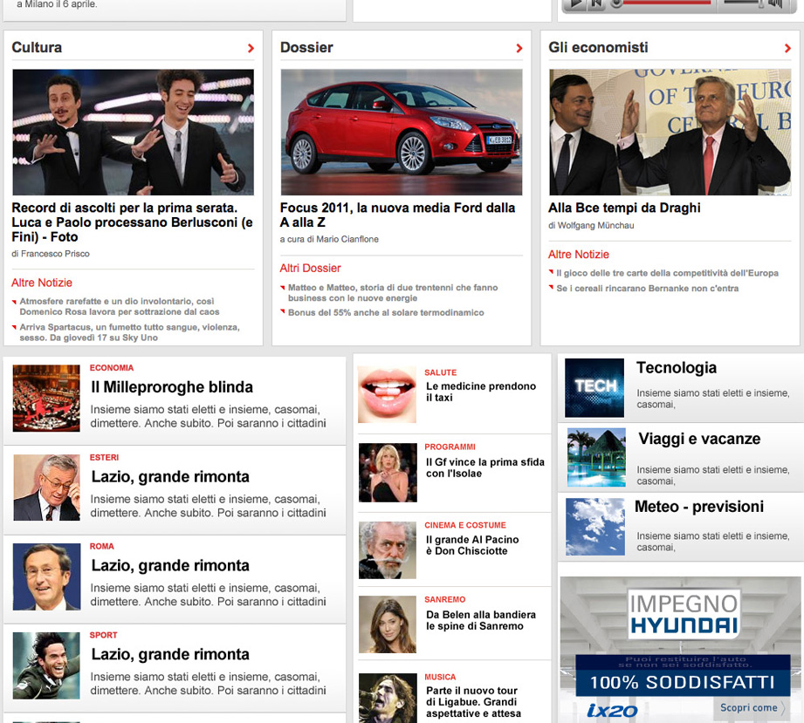Click the lips-with-pill thumbnail
Screen dimensions: 804x723
click(x=387, y=394)
